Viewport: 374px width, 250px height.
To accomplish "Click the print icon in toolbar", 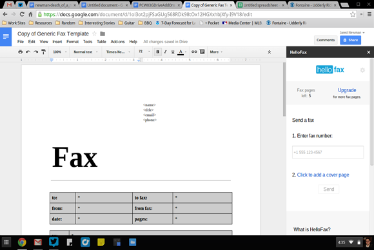I will click(x=21, y=52).
